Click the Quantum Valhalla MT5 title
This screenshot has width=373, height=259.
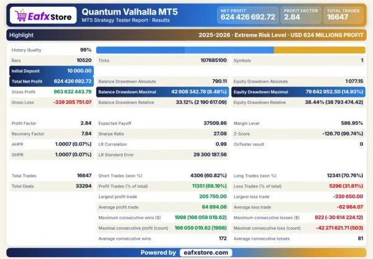(130, 12)
